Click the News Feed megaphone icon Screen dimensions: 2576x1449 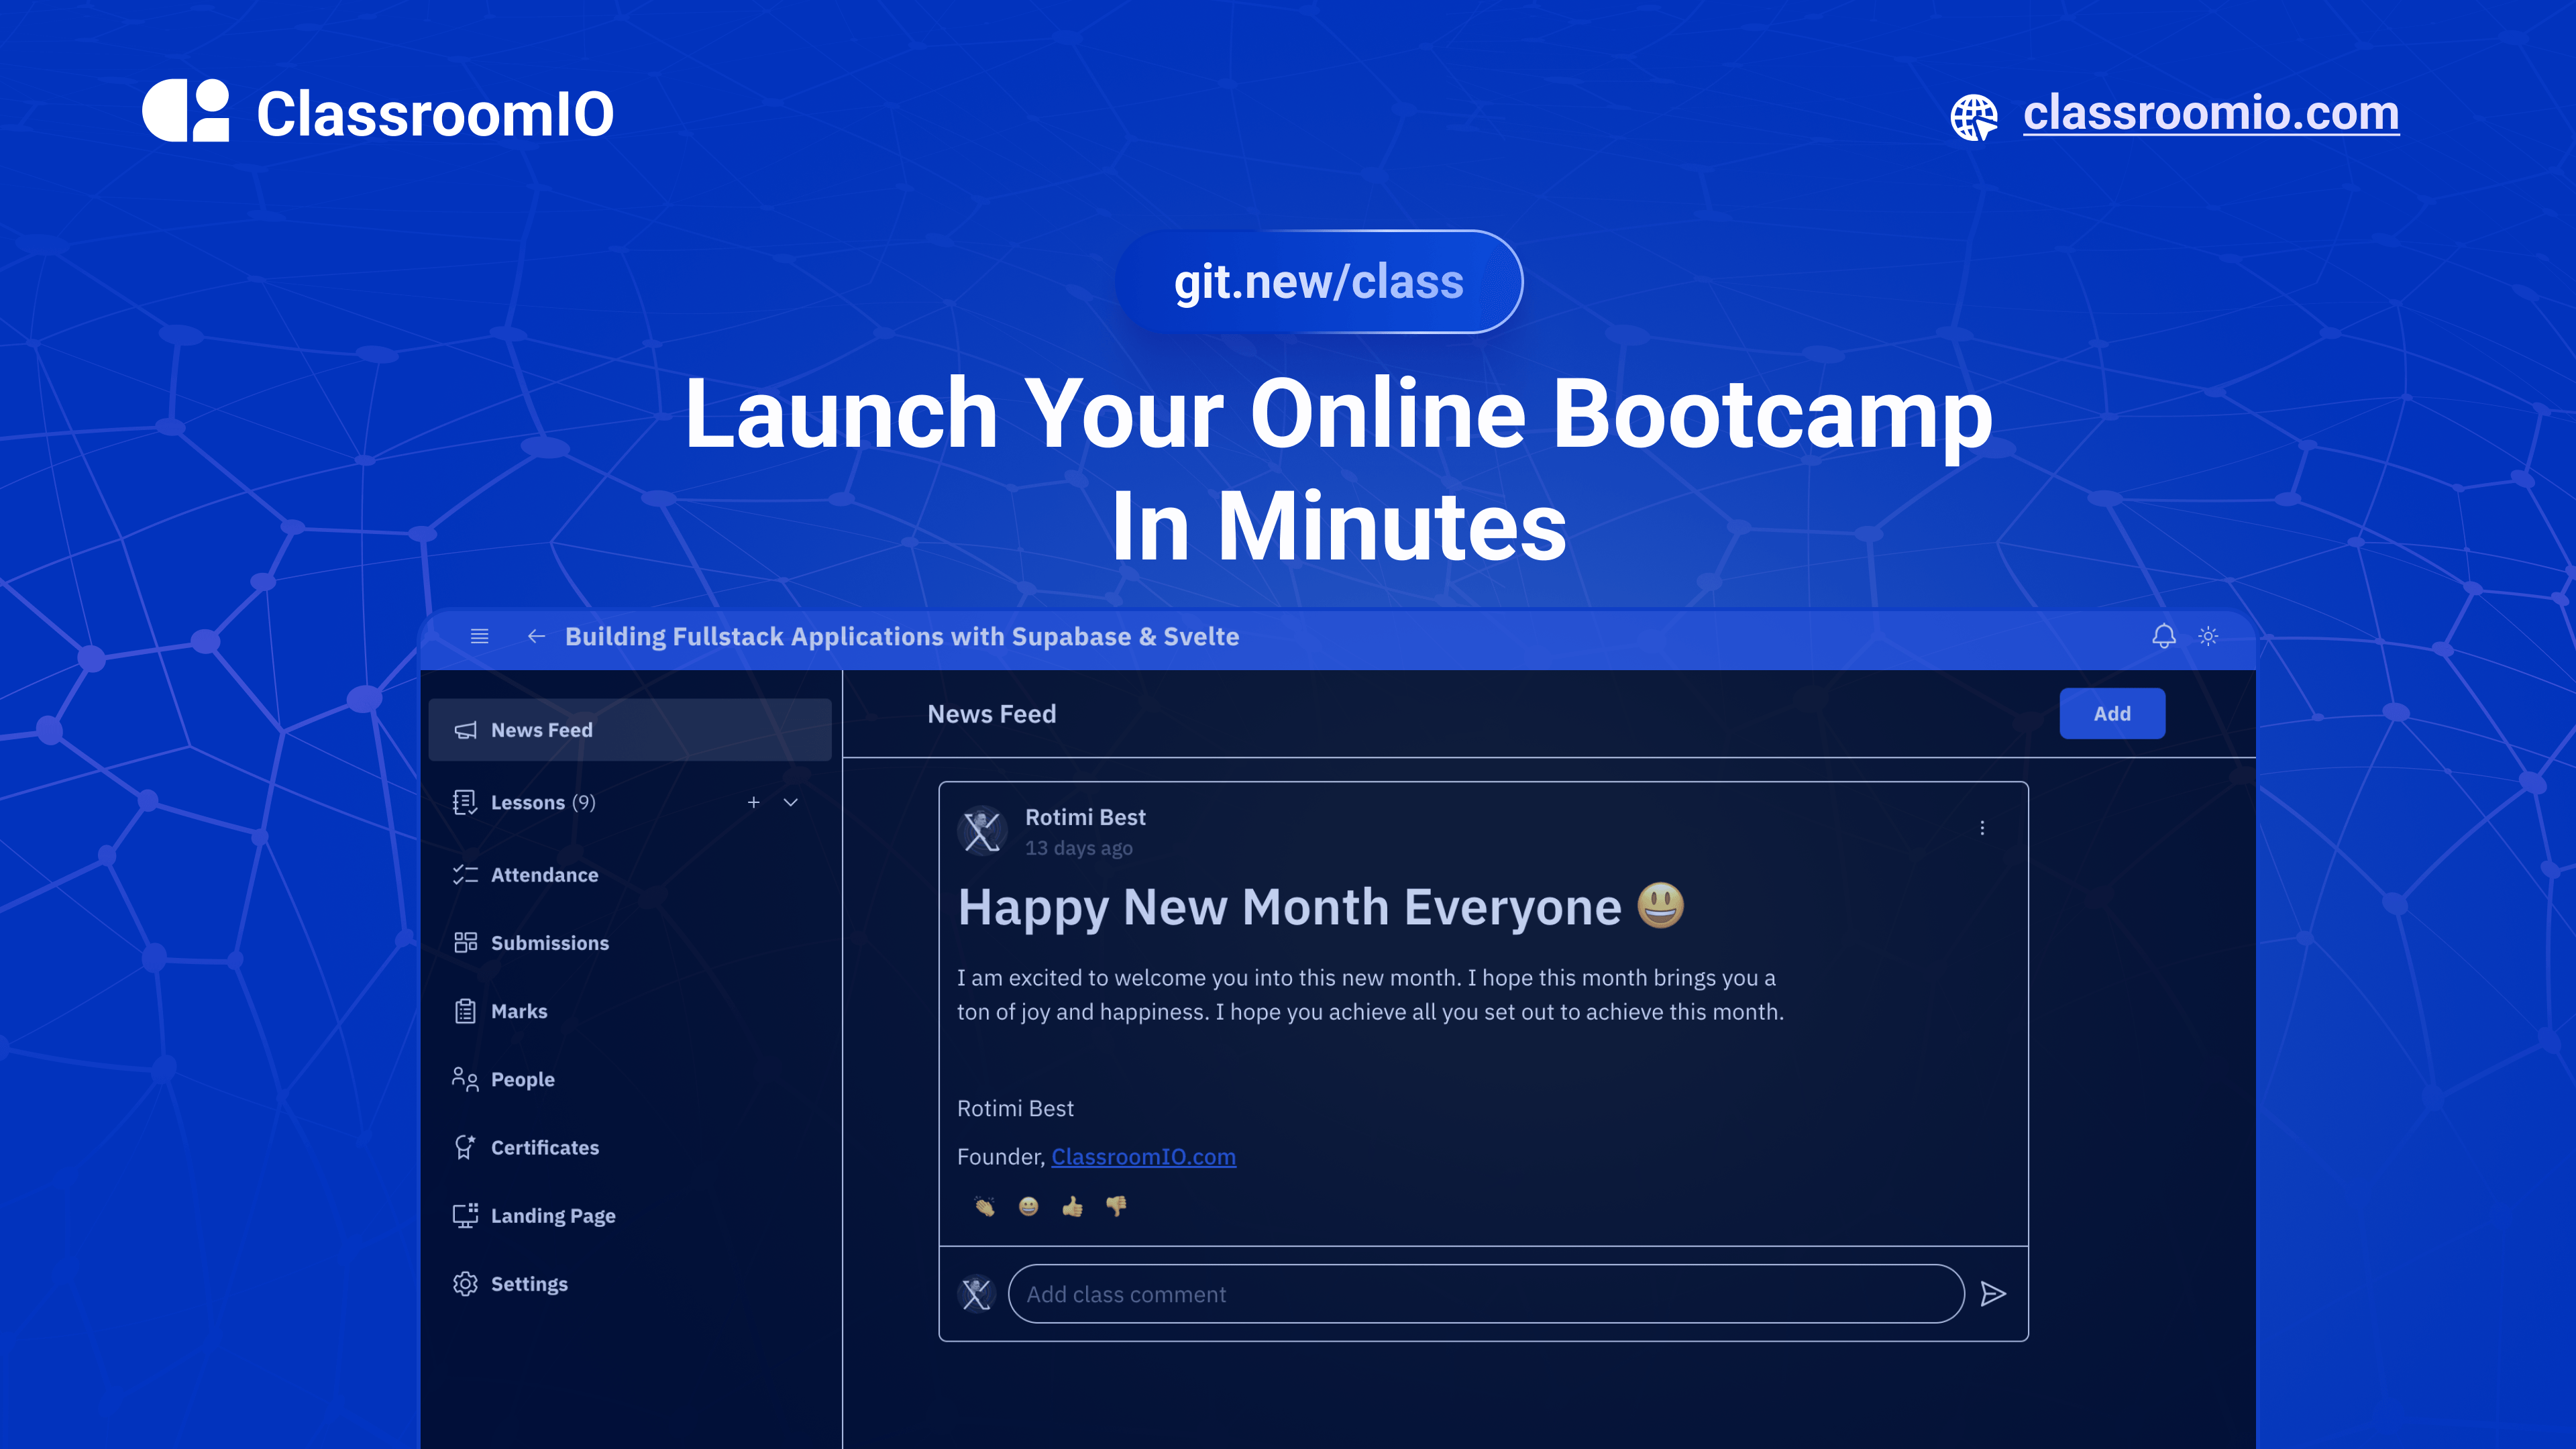(466, 730)
